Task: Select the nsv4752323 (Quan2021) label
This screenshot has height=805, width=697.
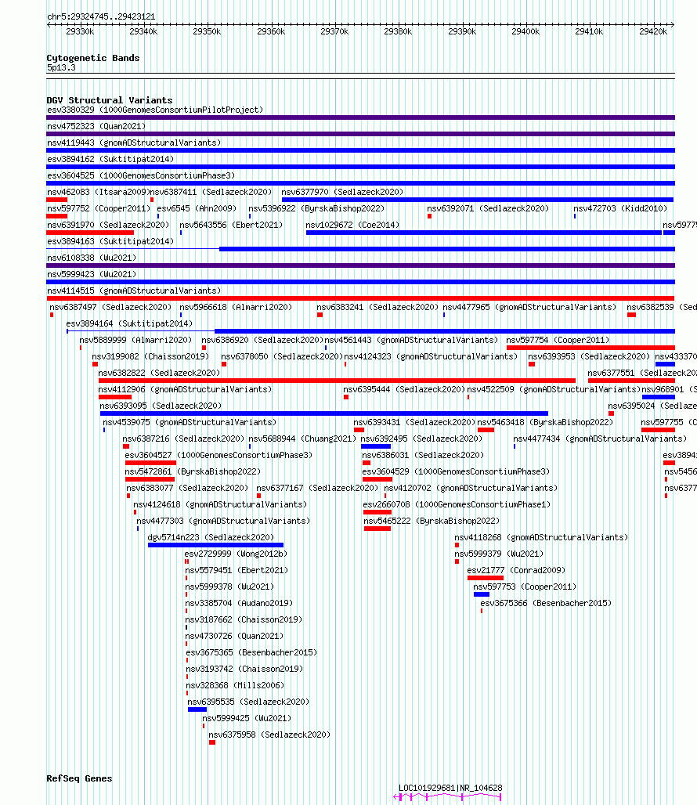Action: point(96,126)
